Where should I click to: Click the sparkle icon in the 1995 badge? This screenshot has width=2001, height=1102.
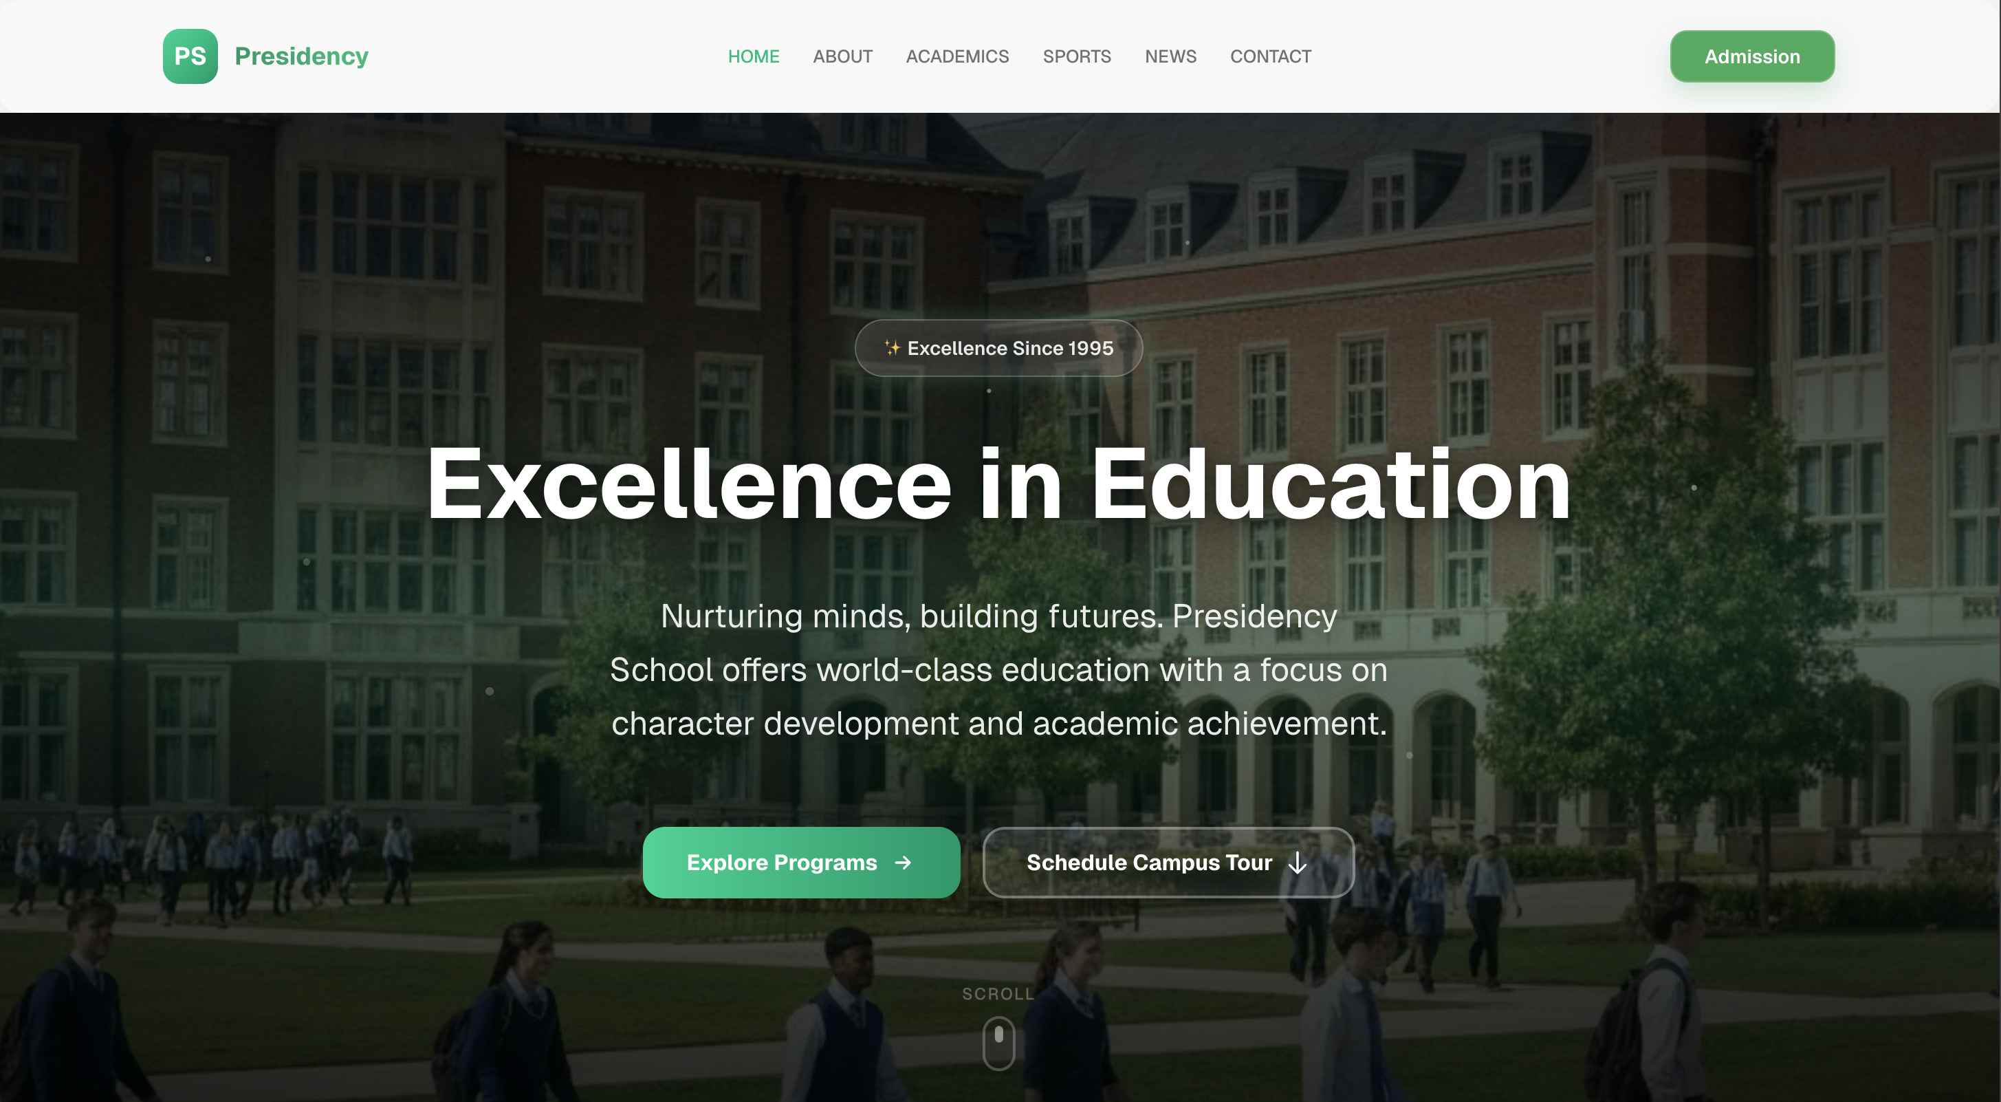(x=891, y=347)
